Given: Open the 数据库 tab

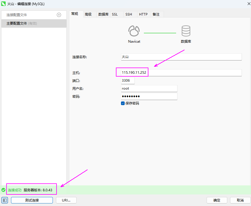Looking at the screenshot, I should pos(103,14).
